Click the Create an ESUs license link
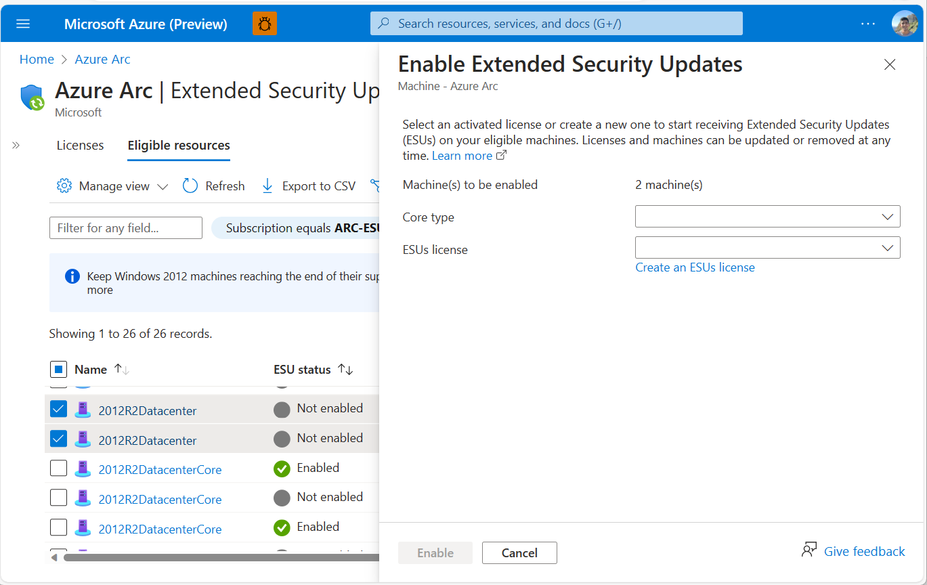 click(x=695, y=267)
